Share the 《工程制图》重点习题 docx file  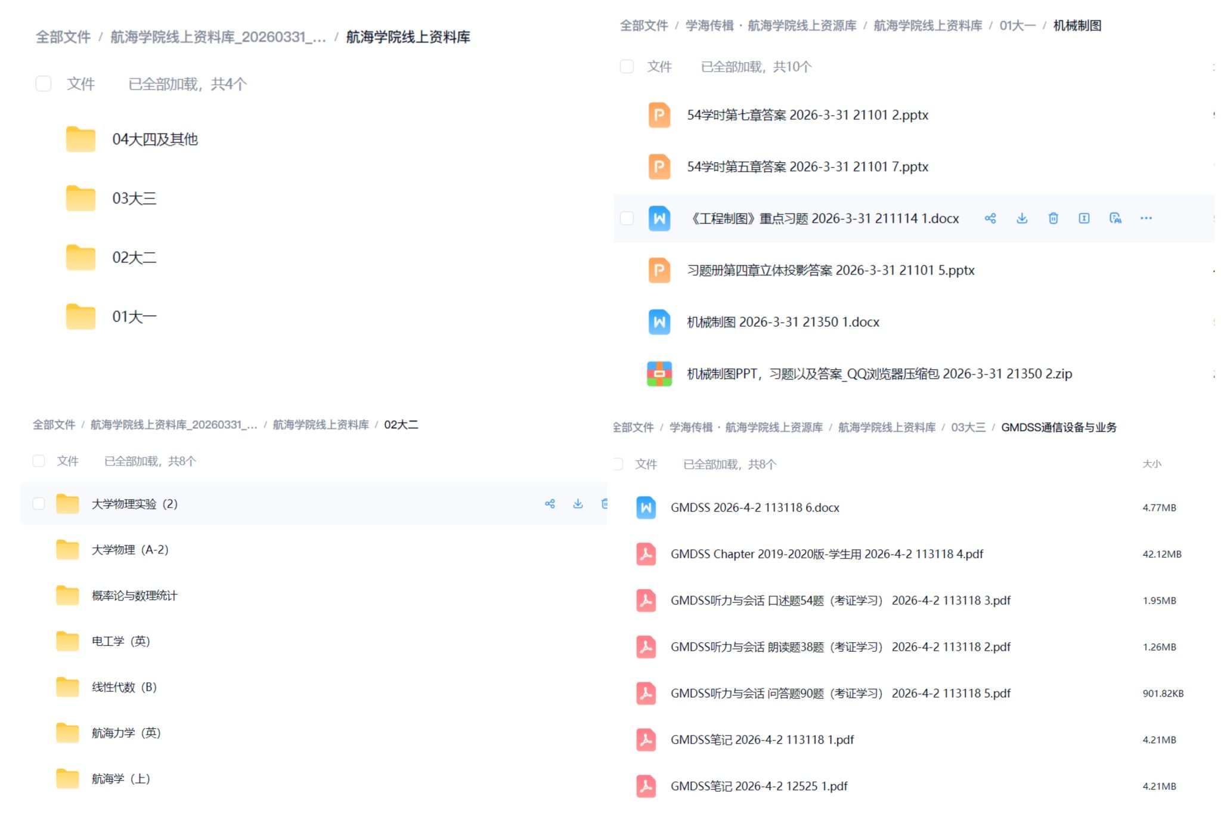point(990,218)
